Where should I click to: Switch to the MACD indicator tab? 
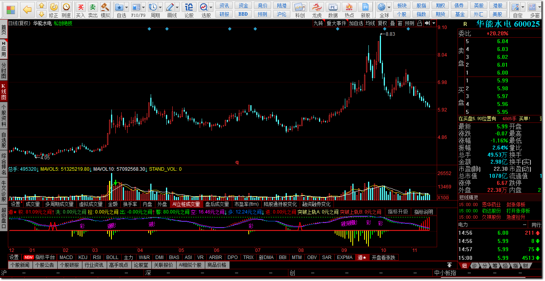66,257
